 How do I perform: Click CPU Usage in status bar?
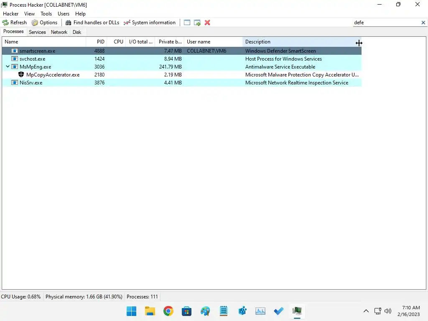(x=21, y=297)
